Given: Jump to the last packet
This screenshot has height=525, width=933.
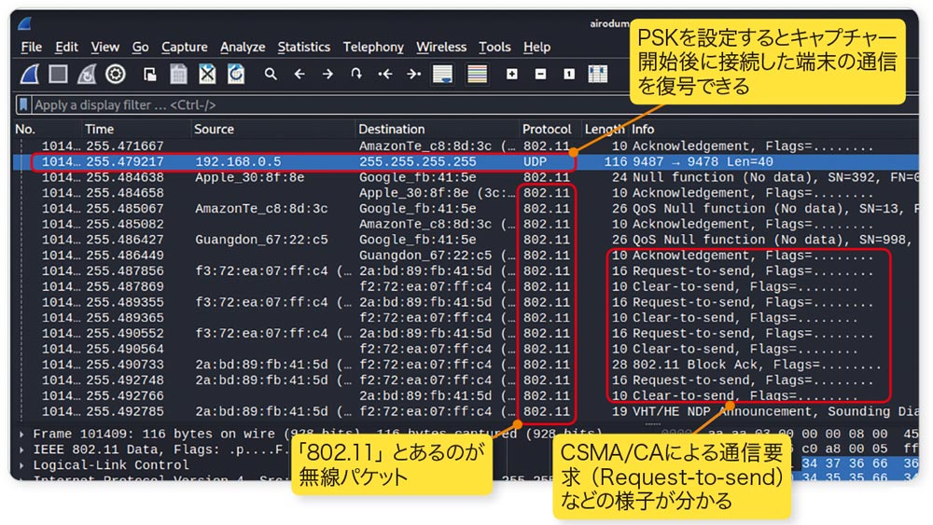Looking at the screenshot, I should 413,75.
